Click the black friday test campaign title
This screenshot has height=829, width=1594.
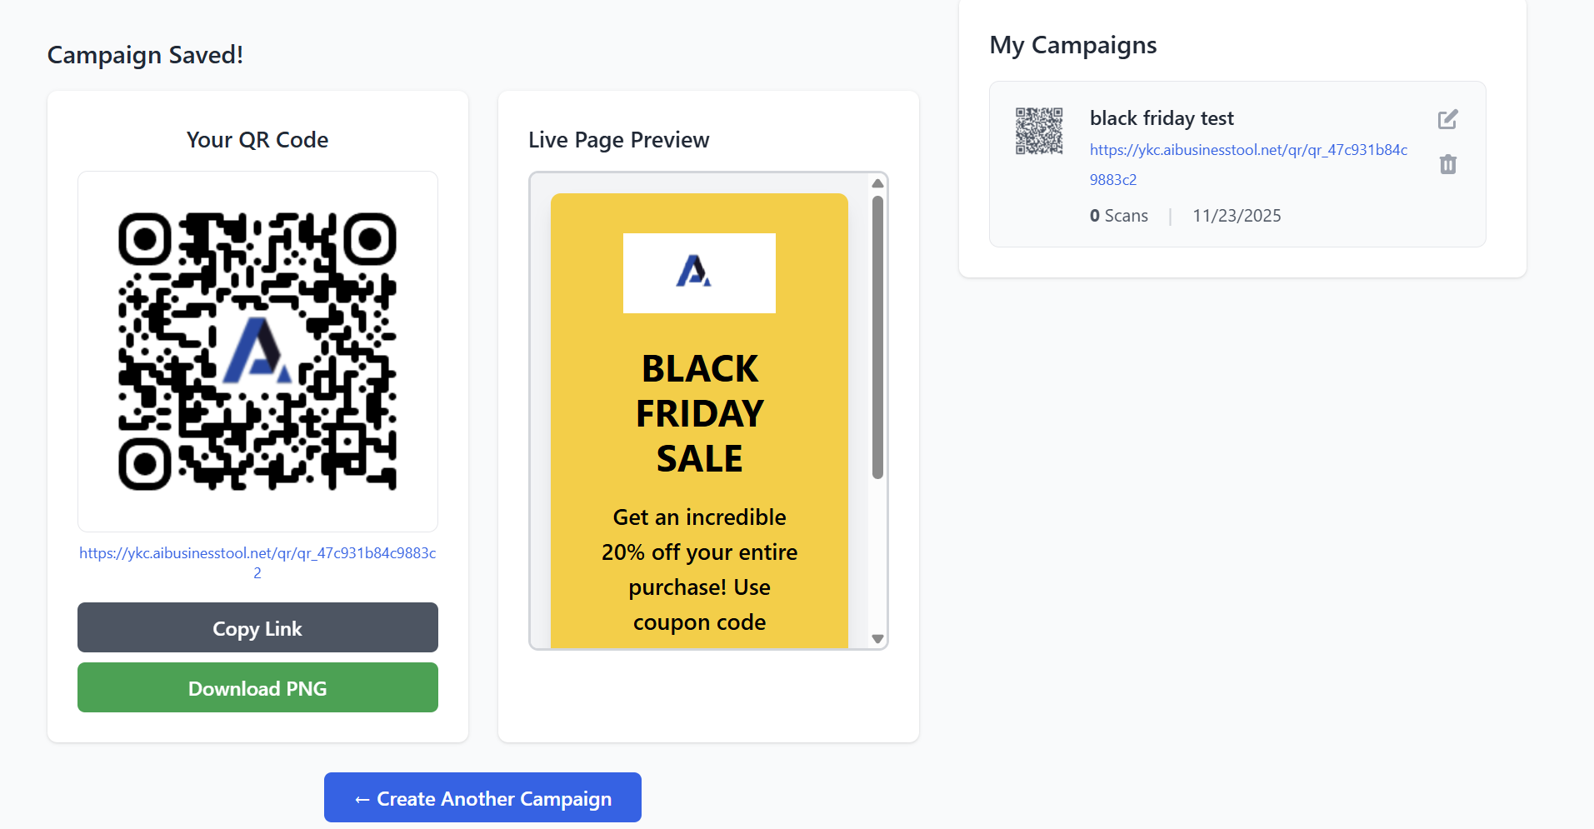(x=1161, y=118)
